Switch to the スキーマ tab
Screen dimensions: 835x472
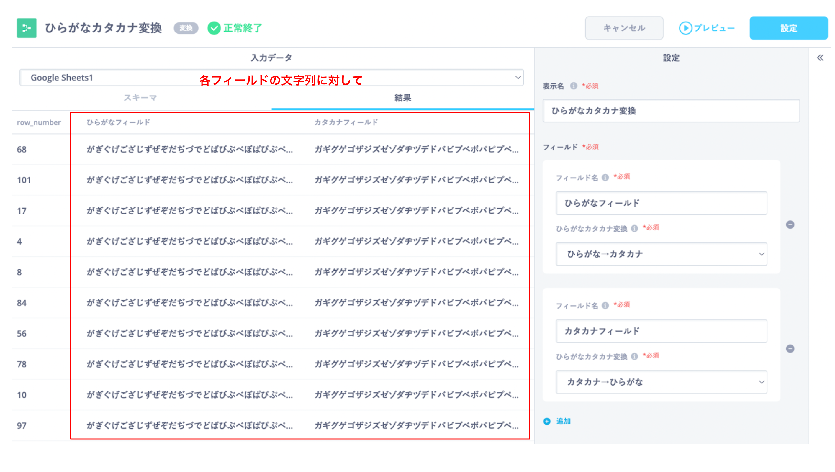pyautogui.click(x=140, y=98)
